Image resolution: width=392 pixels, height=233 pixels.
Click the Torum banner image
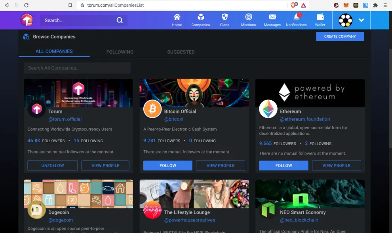point(78,93)
